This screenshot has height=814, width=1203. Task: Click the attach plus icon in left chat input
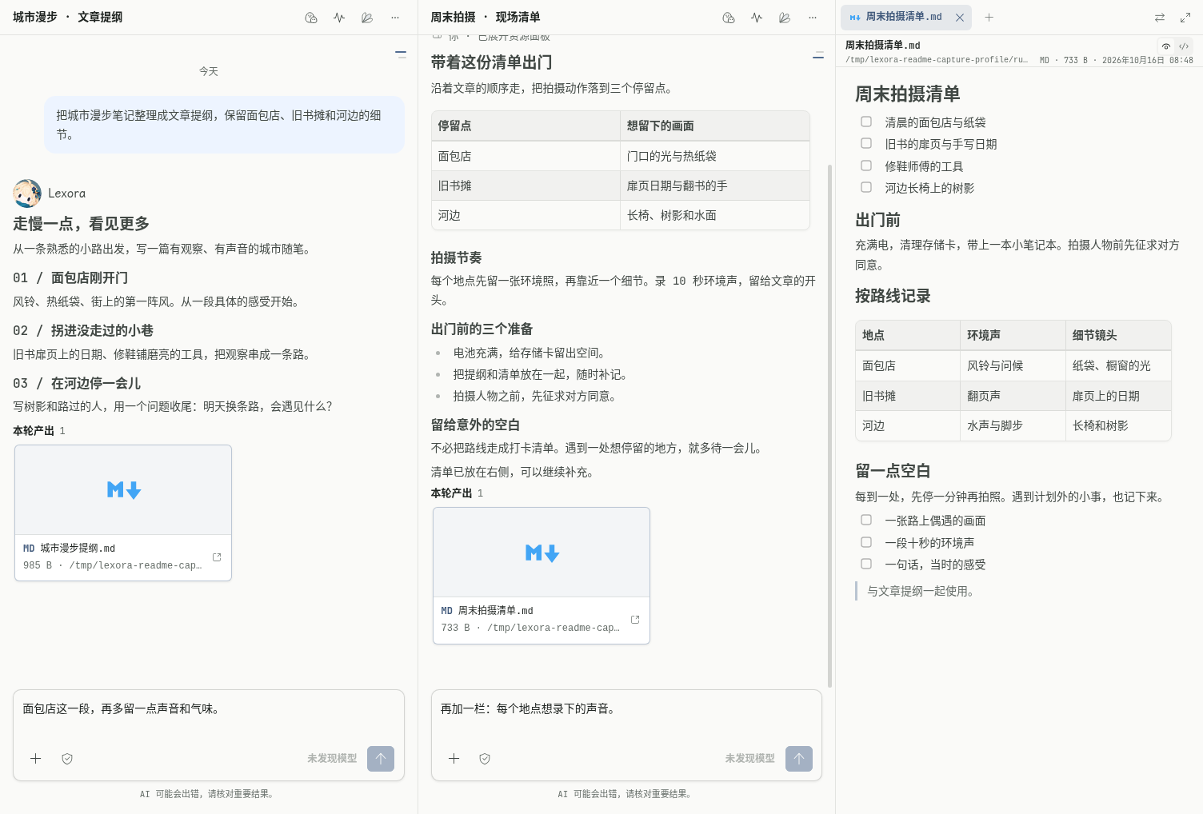(36, 759)
